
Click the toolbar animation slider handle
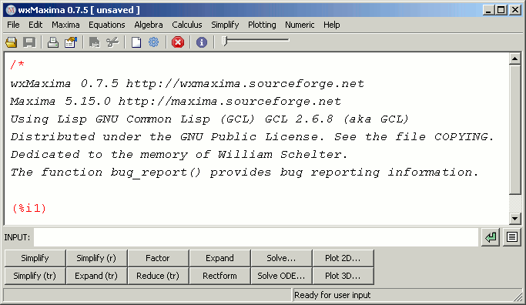click(x=225, y=41)
